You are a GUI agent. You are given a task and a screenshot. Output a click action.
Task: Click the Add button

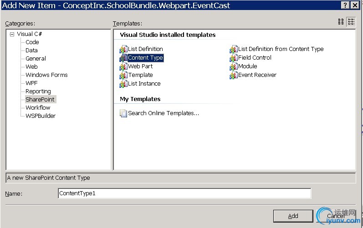(293, 216)
